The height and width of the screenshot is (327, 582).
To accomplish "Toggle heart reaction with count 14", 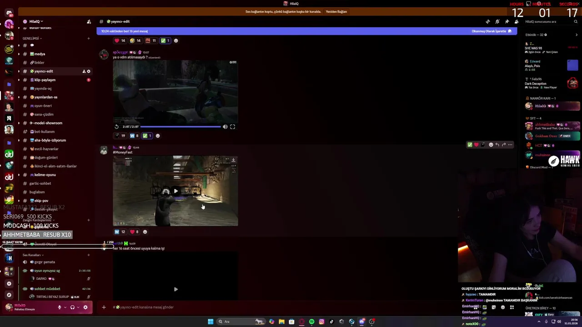I will (120, 40).
